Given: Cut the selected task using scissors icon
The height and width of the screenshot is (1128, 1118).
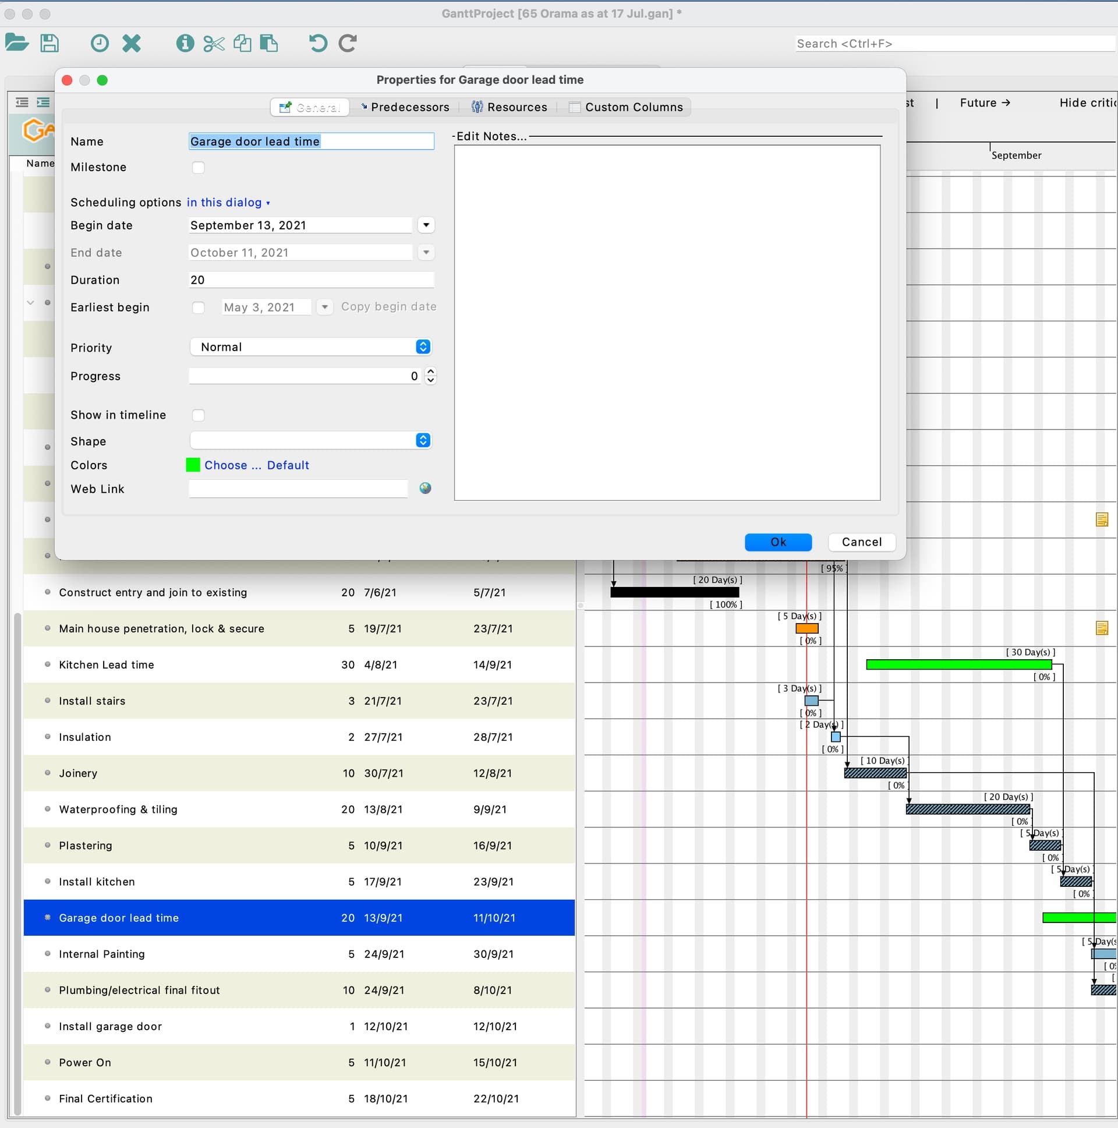Looking at the screenshot, I should (x=214, y=43).
